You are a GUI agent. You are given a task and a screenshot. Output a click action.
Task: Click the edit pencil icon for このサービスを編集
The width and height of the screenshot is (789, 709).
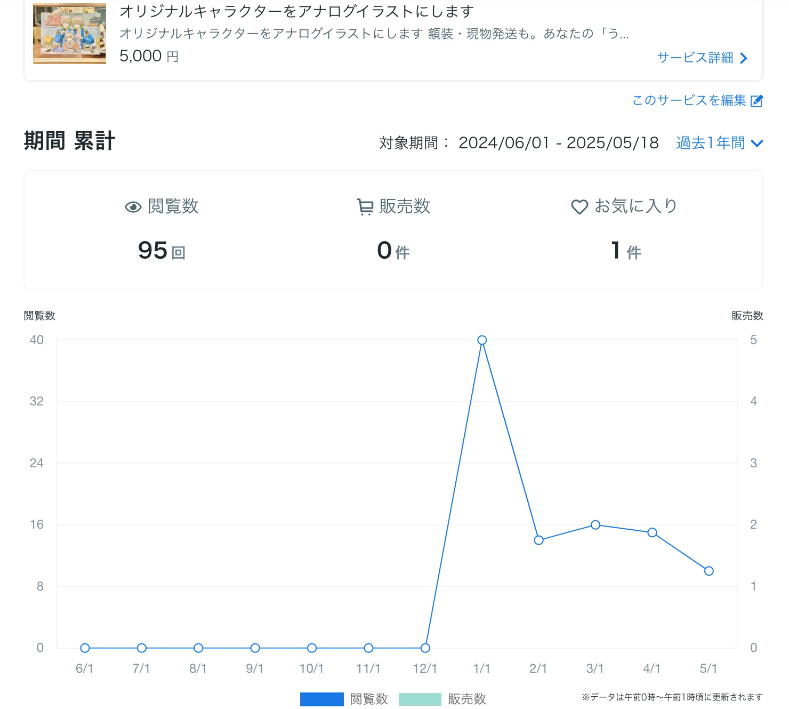click(x=758, y=101)
